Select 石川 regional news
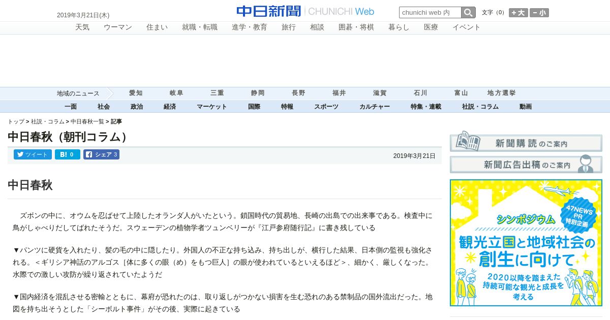 pos(420,93)
